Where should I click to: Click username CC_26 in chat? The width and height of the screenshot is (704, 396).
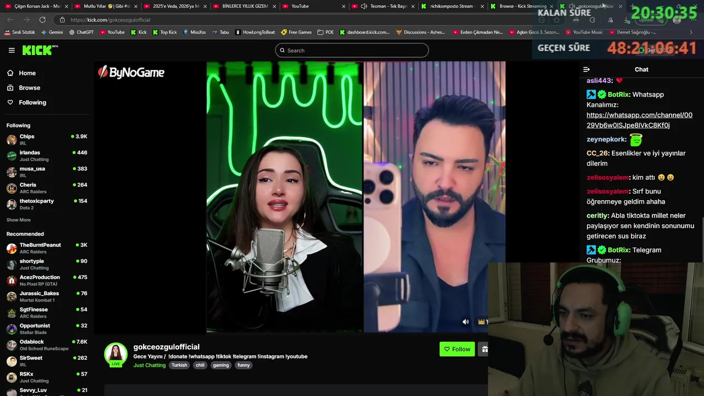597,153
